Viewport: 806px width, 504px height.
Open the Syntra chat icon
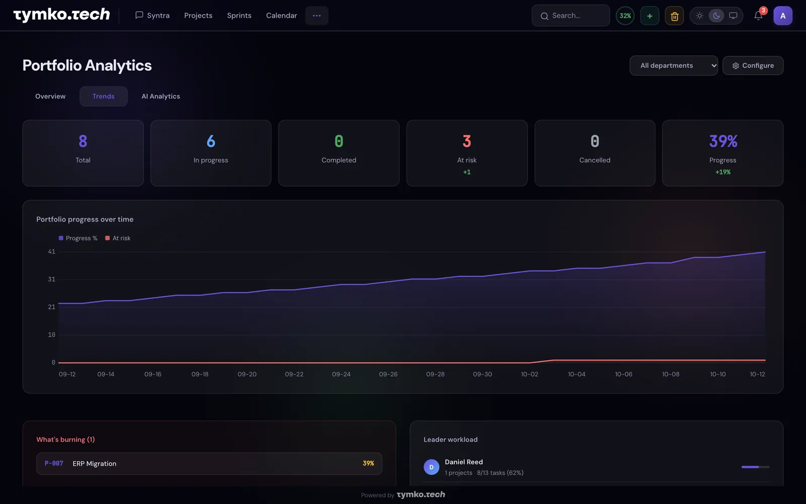[x=139, y=16]
